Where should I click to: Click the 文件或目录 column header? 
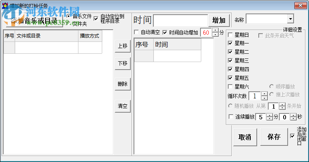point(46,36)
